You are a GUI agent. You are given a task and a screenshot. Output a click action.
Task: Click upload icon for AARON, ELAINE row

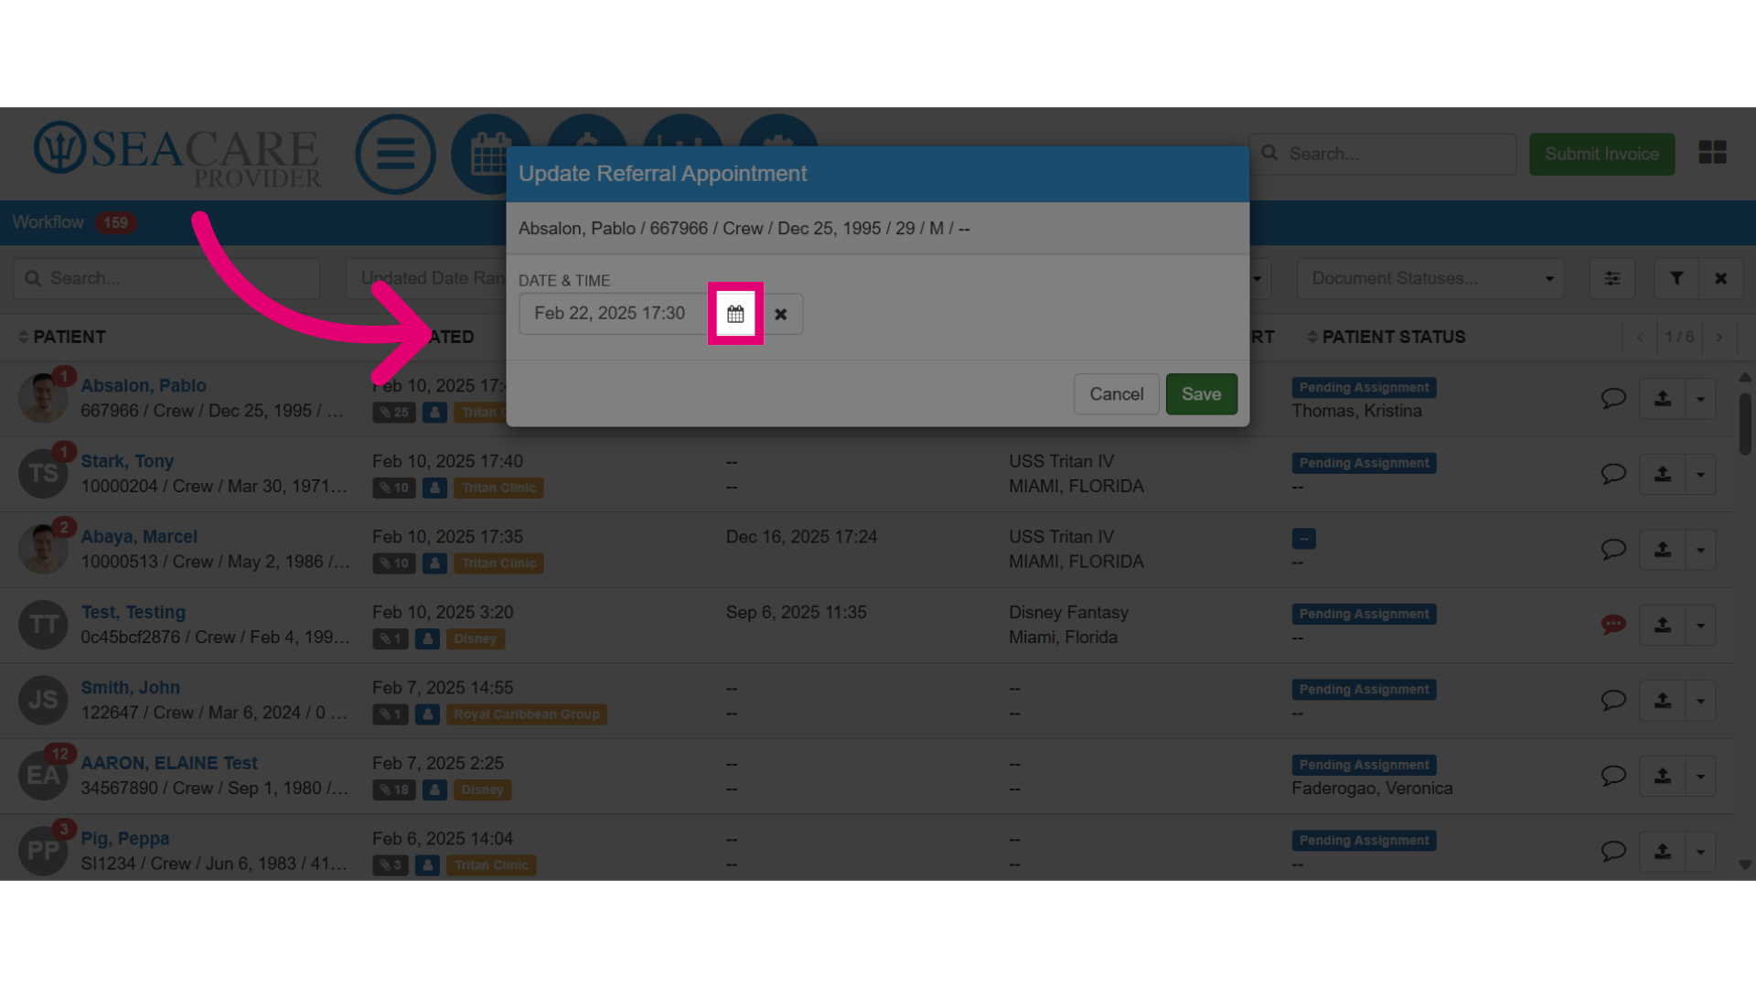click(1663, 776)
